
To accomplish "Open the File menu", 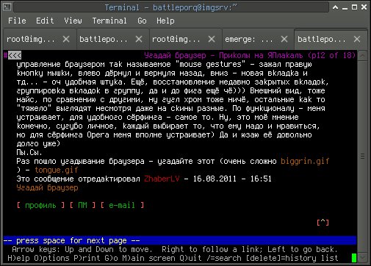I will click(17, 21).
